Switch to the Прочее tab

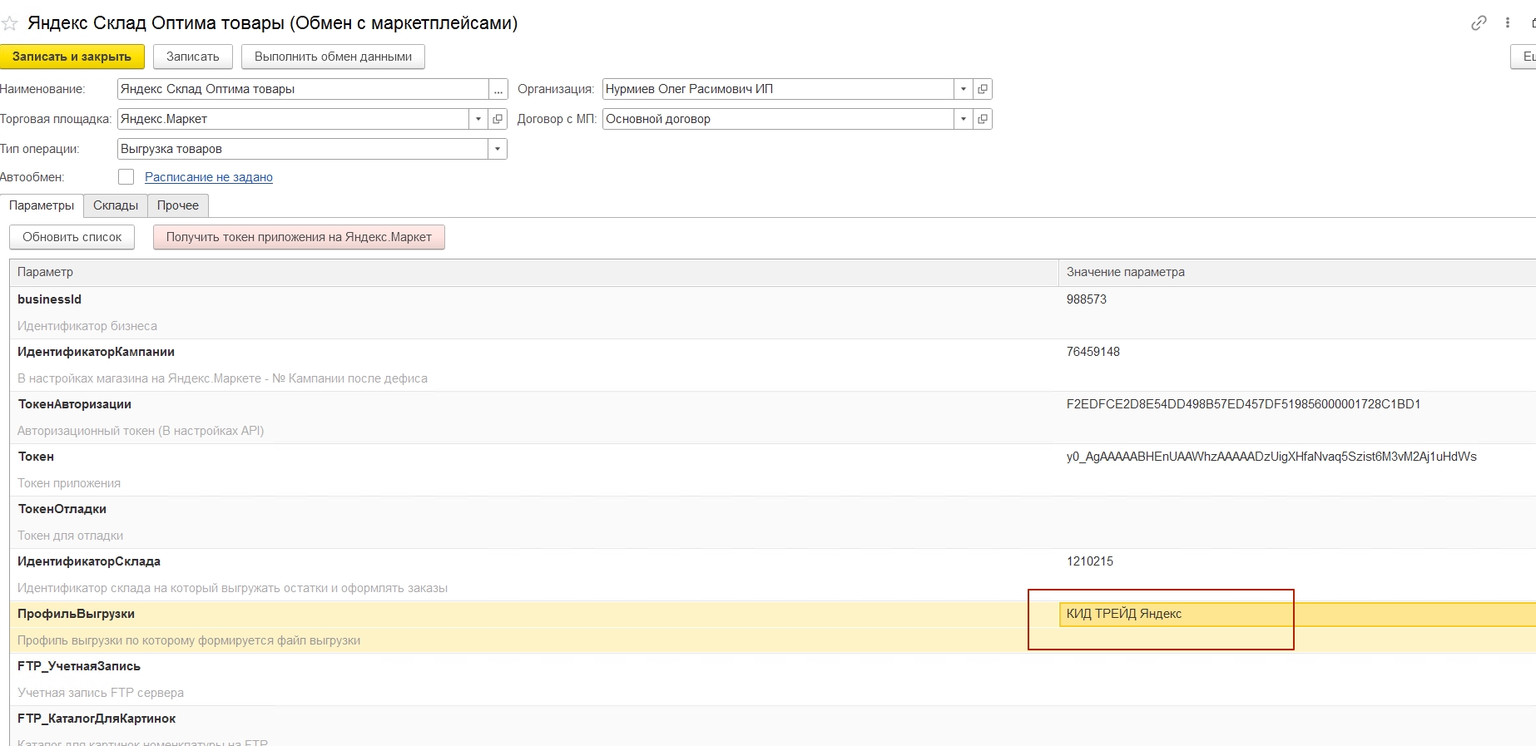(178, 205)
